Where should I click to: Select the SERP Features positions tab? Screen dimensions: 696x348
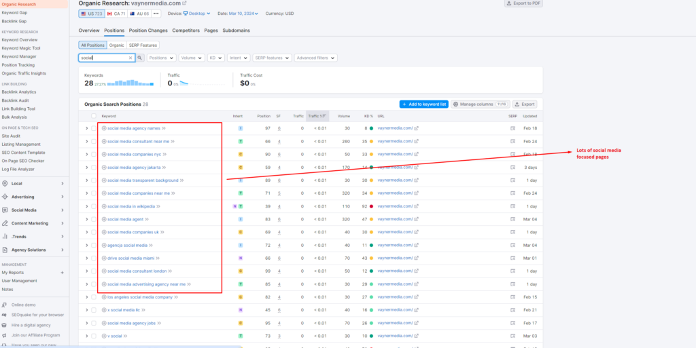click(x=143, y=45)
